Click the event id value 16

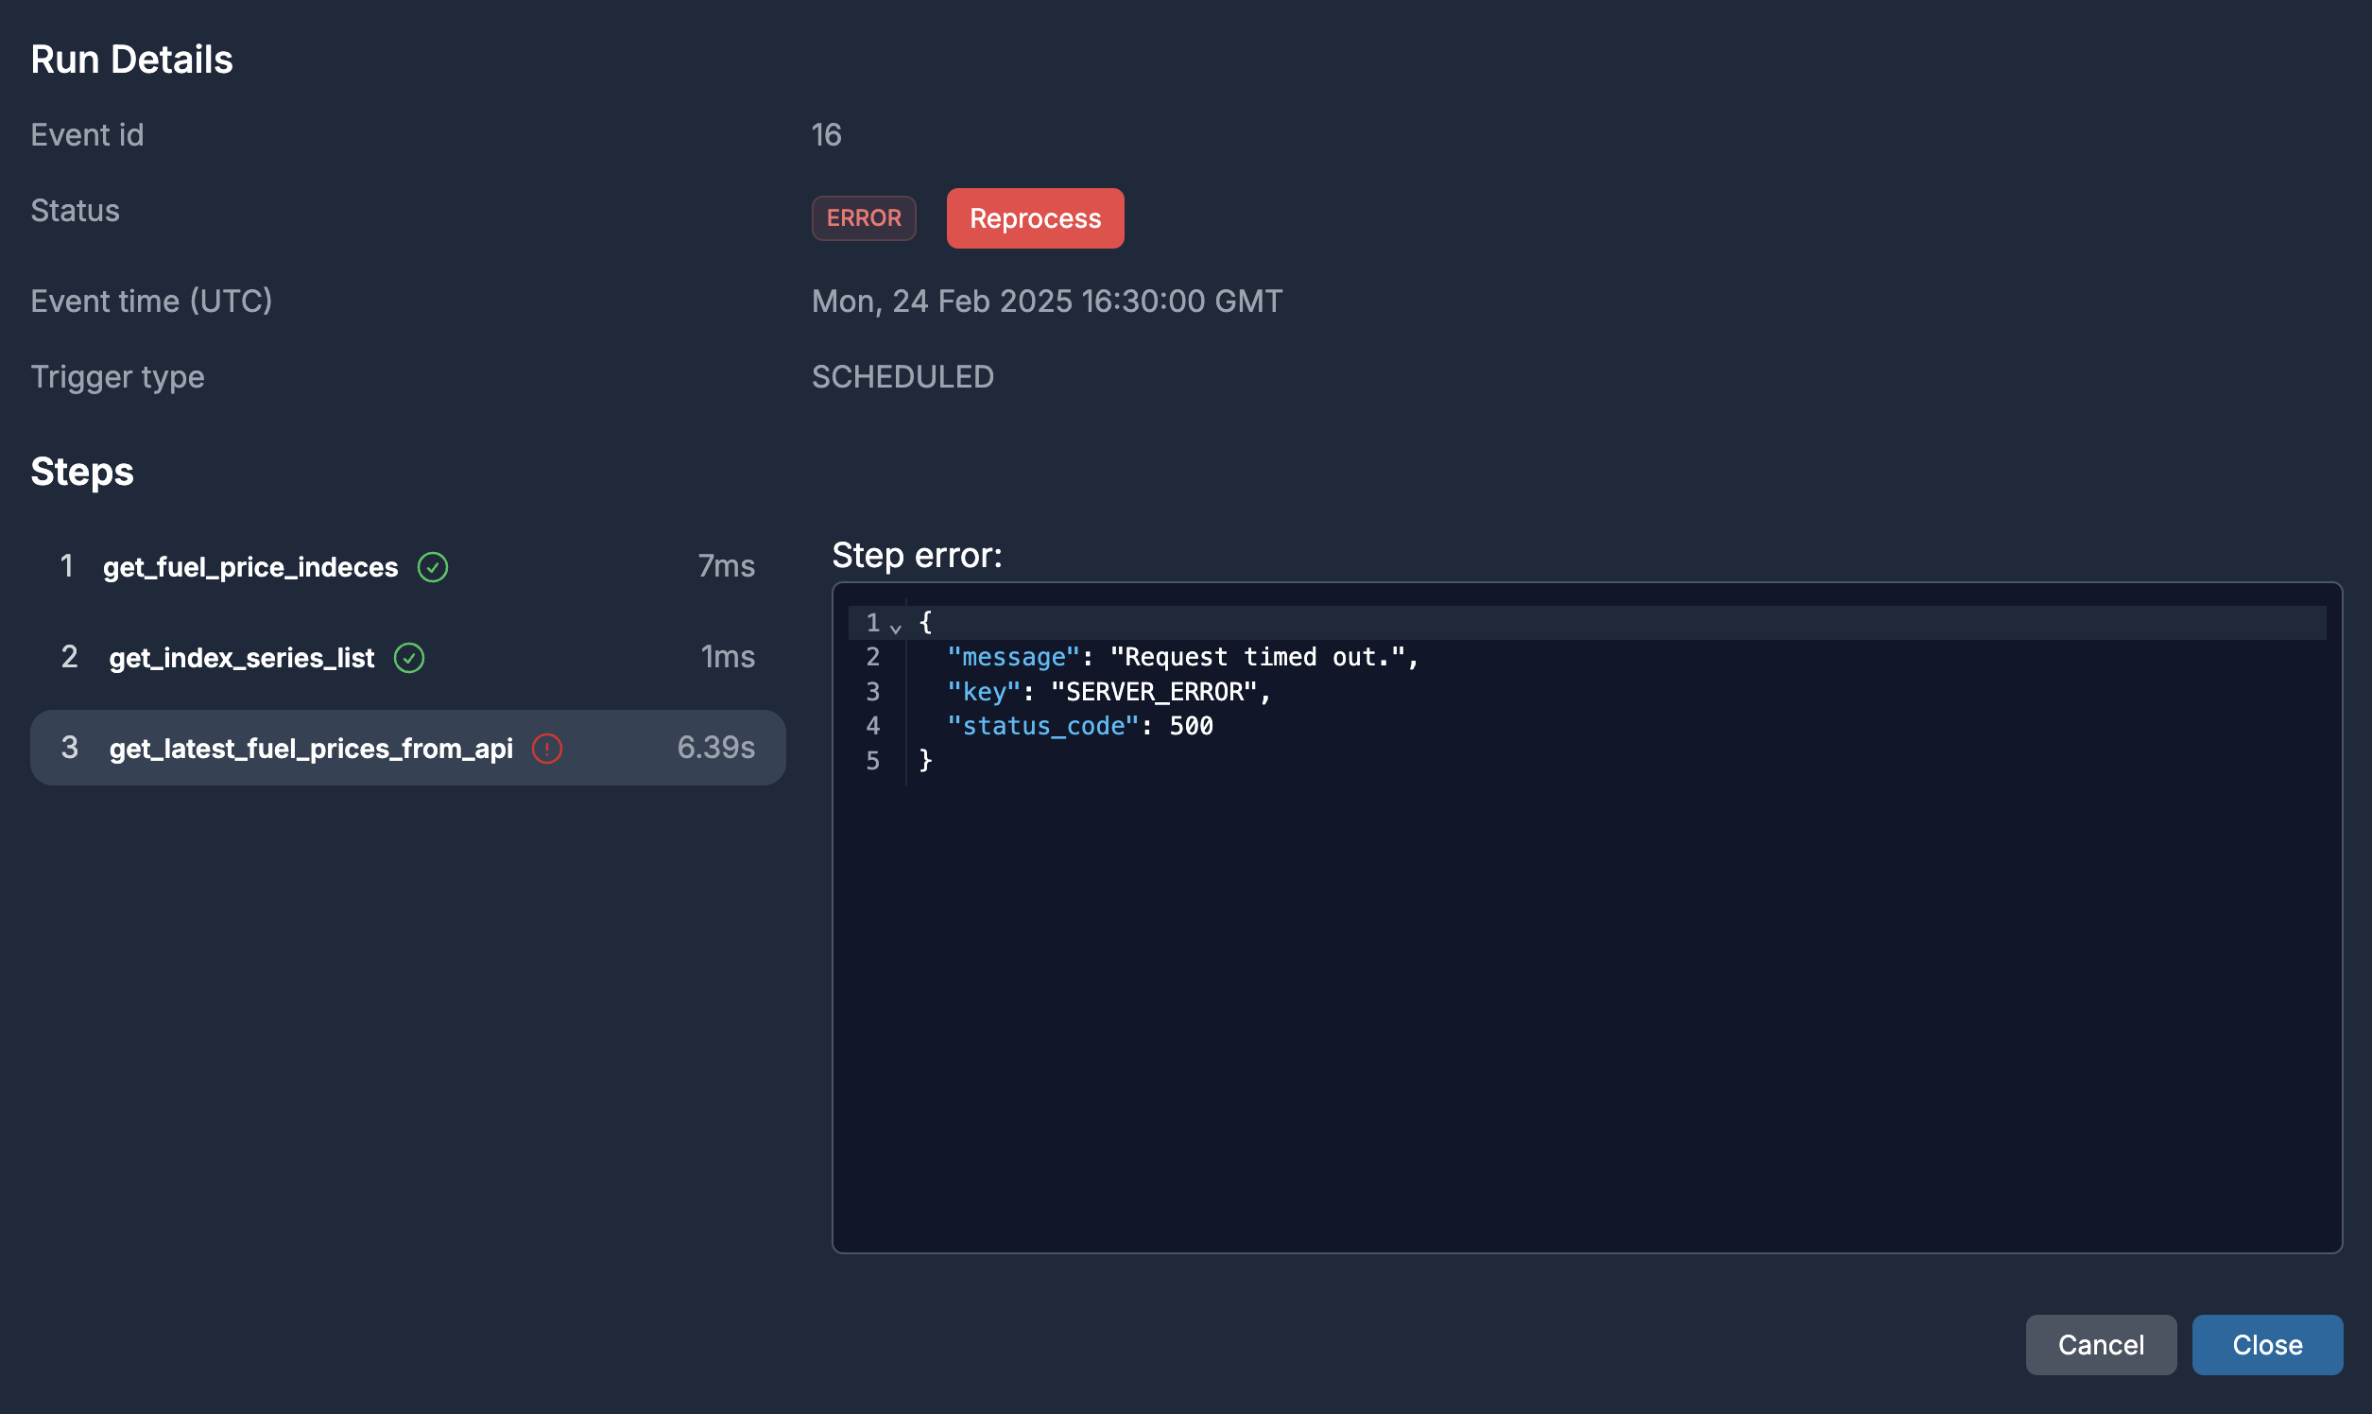coord(825,134)
